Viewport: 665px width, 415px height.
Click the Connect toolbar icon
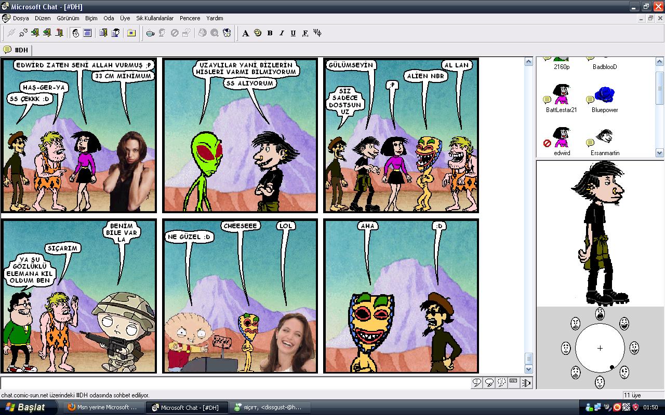(x=11, y=33)
